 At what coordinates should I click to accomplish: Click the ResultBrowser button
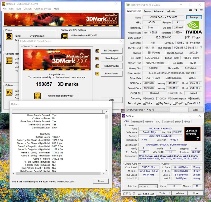(x=111, y=66)
